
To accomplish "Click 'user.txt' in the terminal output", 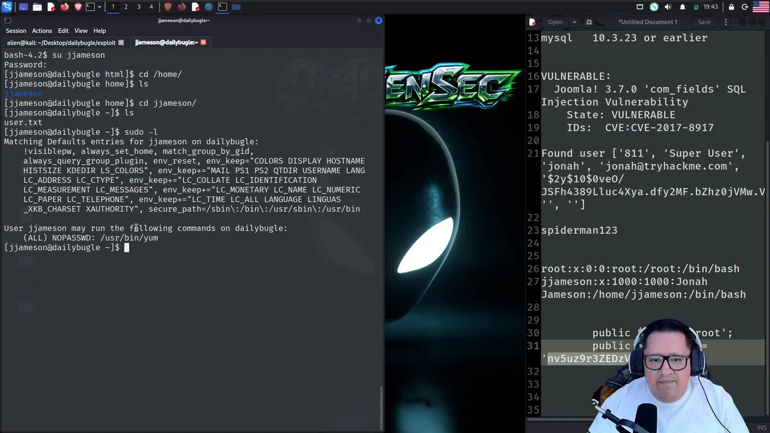I will [x=23, y=123].
